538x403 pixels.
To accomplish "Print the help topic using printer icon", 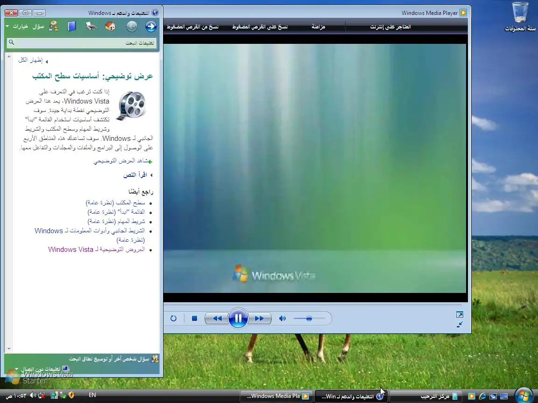I will [91, 26].
